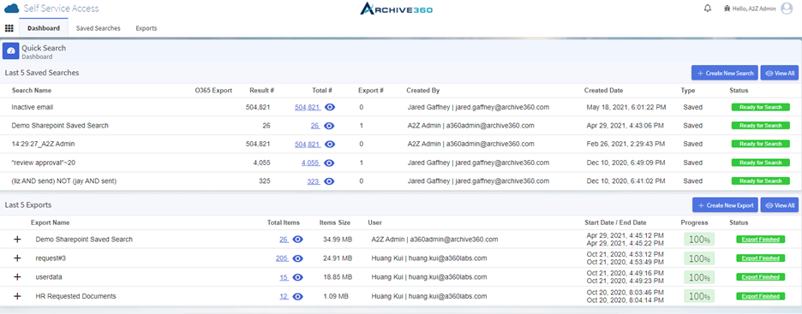Click eye icon for userdata export
This screenshot has width=802, height=314.
coord(297,277)
